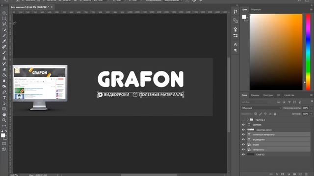This screenshot has width=314, height=176.
Task: Open the fill slider dropdown arrow
Action: click(312, 114)
